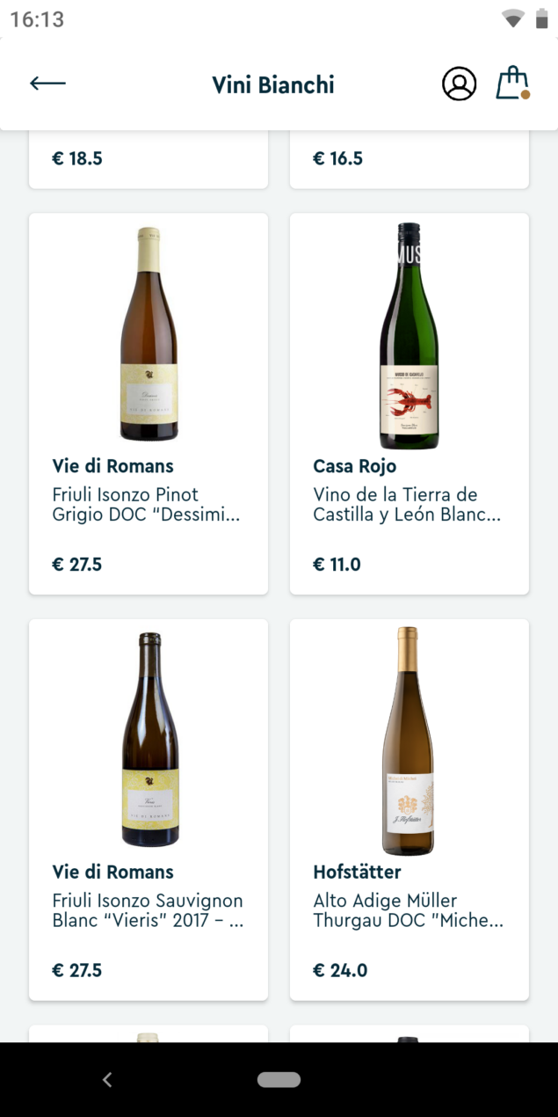Tap the Casa Rojo brand name
Screen dimensions: 558x1117
tap(354, 466)
